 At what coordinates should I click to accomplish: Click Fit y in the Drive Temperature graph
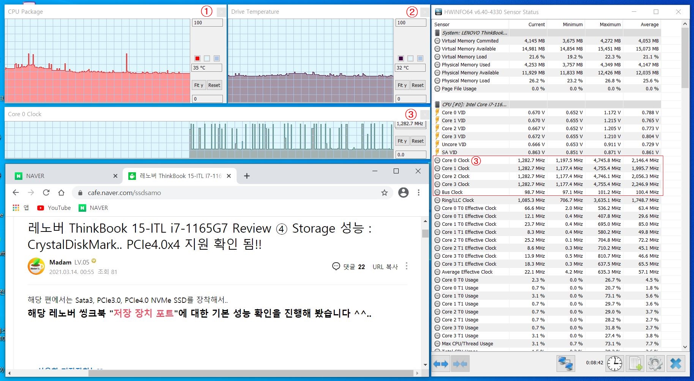(x=402, y=85)
